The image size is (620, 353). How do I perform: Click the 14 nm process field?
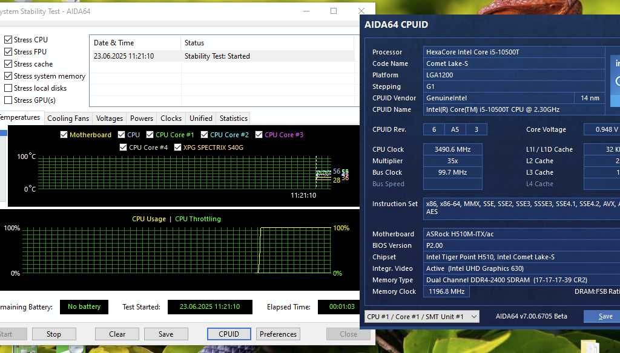pos(590,98)
